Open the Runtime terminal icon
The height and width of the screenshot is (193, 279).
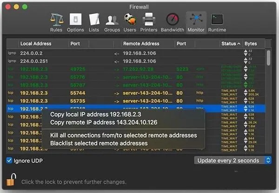tap(217, 20)
